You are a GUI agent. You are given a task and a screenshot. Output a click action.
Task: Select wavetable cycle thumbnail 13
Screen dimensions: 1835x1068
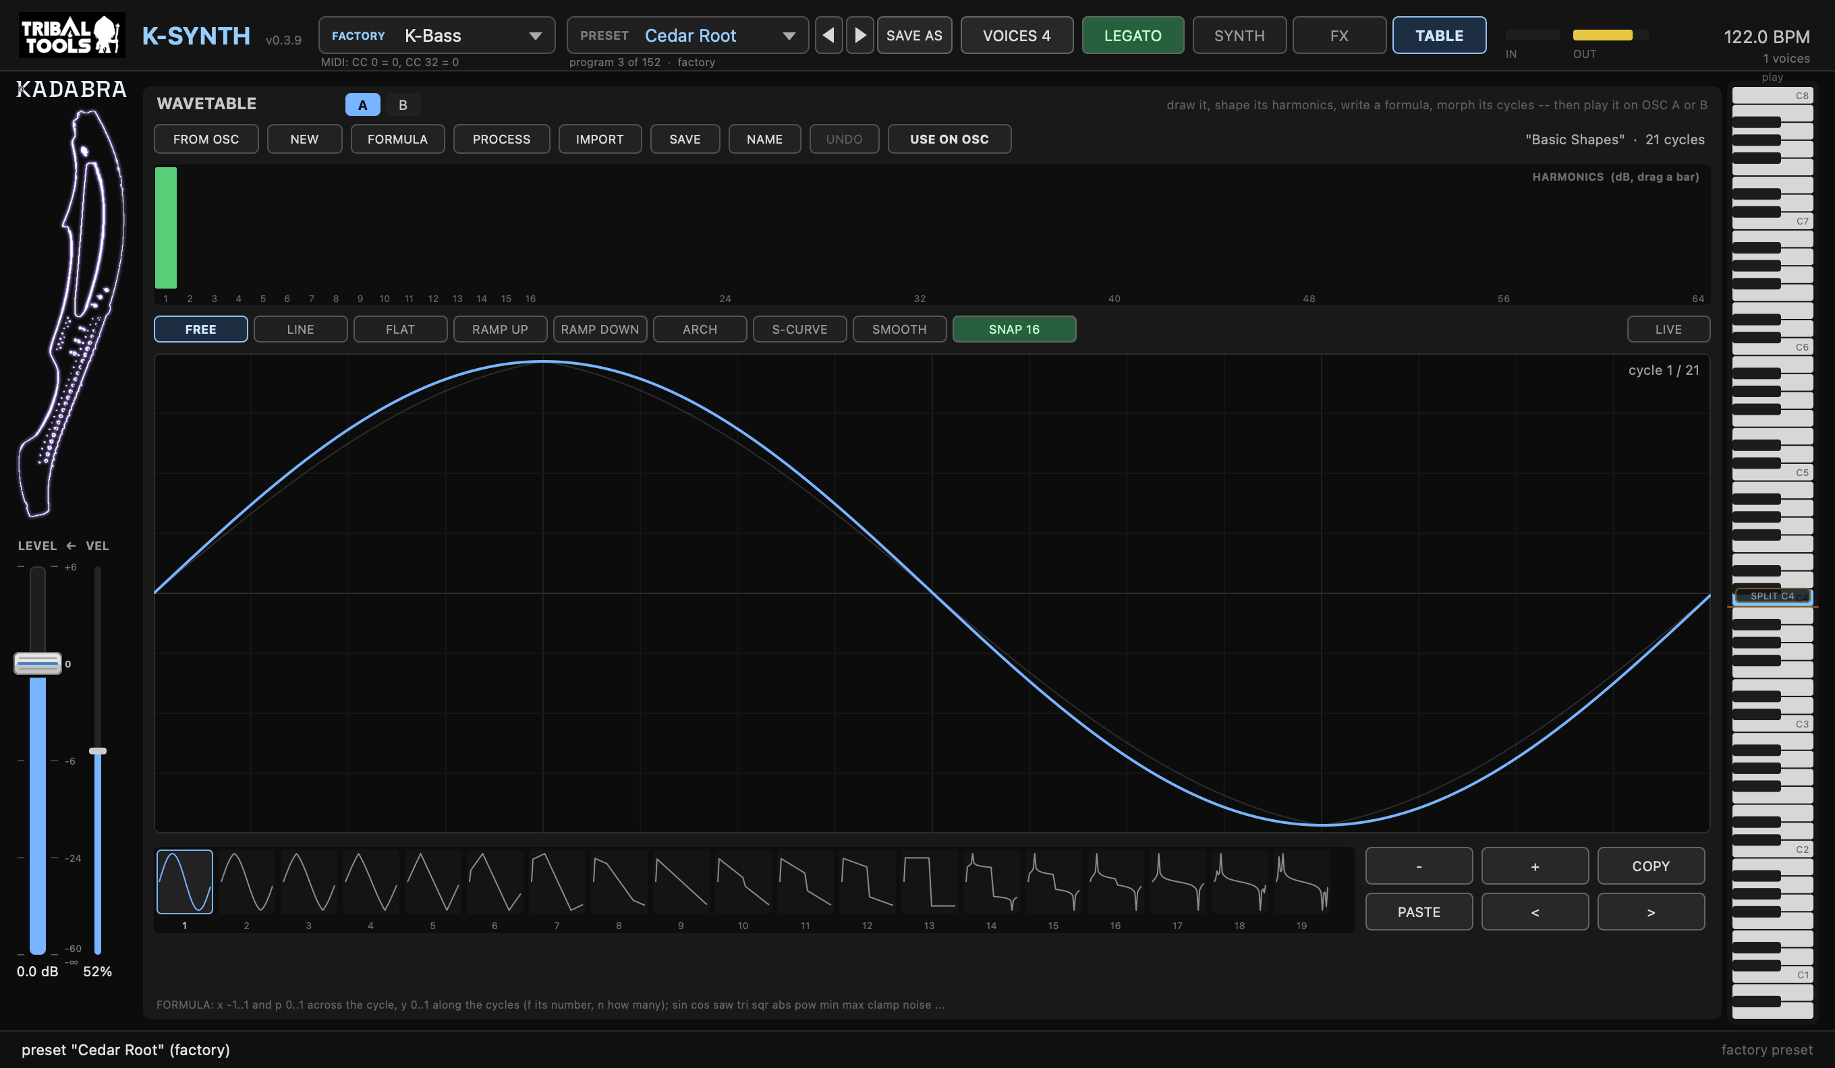click(929, 881)
